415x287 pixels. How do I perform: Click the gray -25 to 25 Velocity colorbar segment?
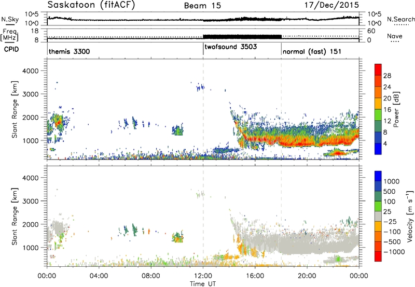[x=378, y=216]
